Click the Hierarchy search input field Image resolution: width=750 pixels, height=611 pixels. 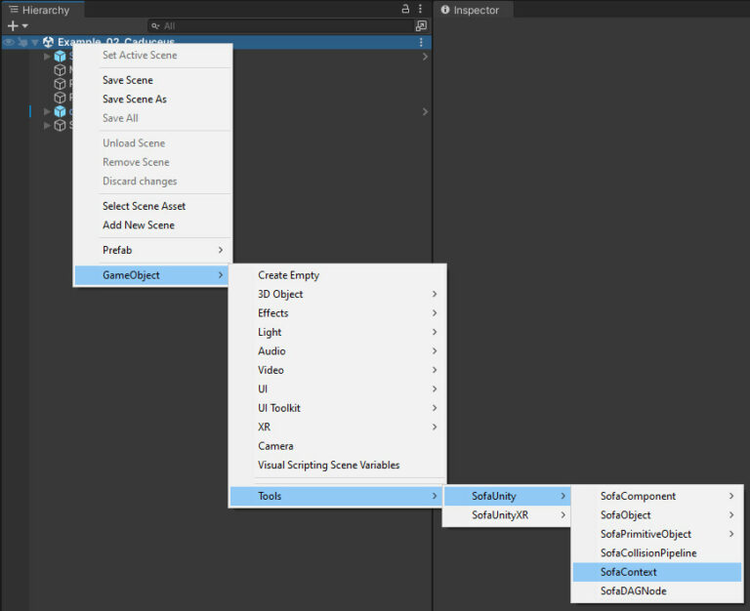(283, 26)
